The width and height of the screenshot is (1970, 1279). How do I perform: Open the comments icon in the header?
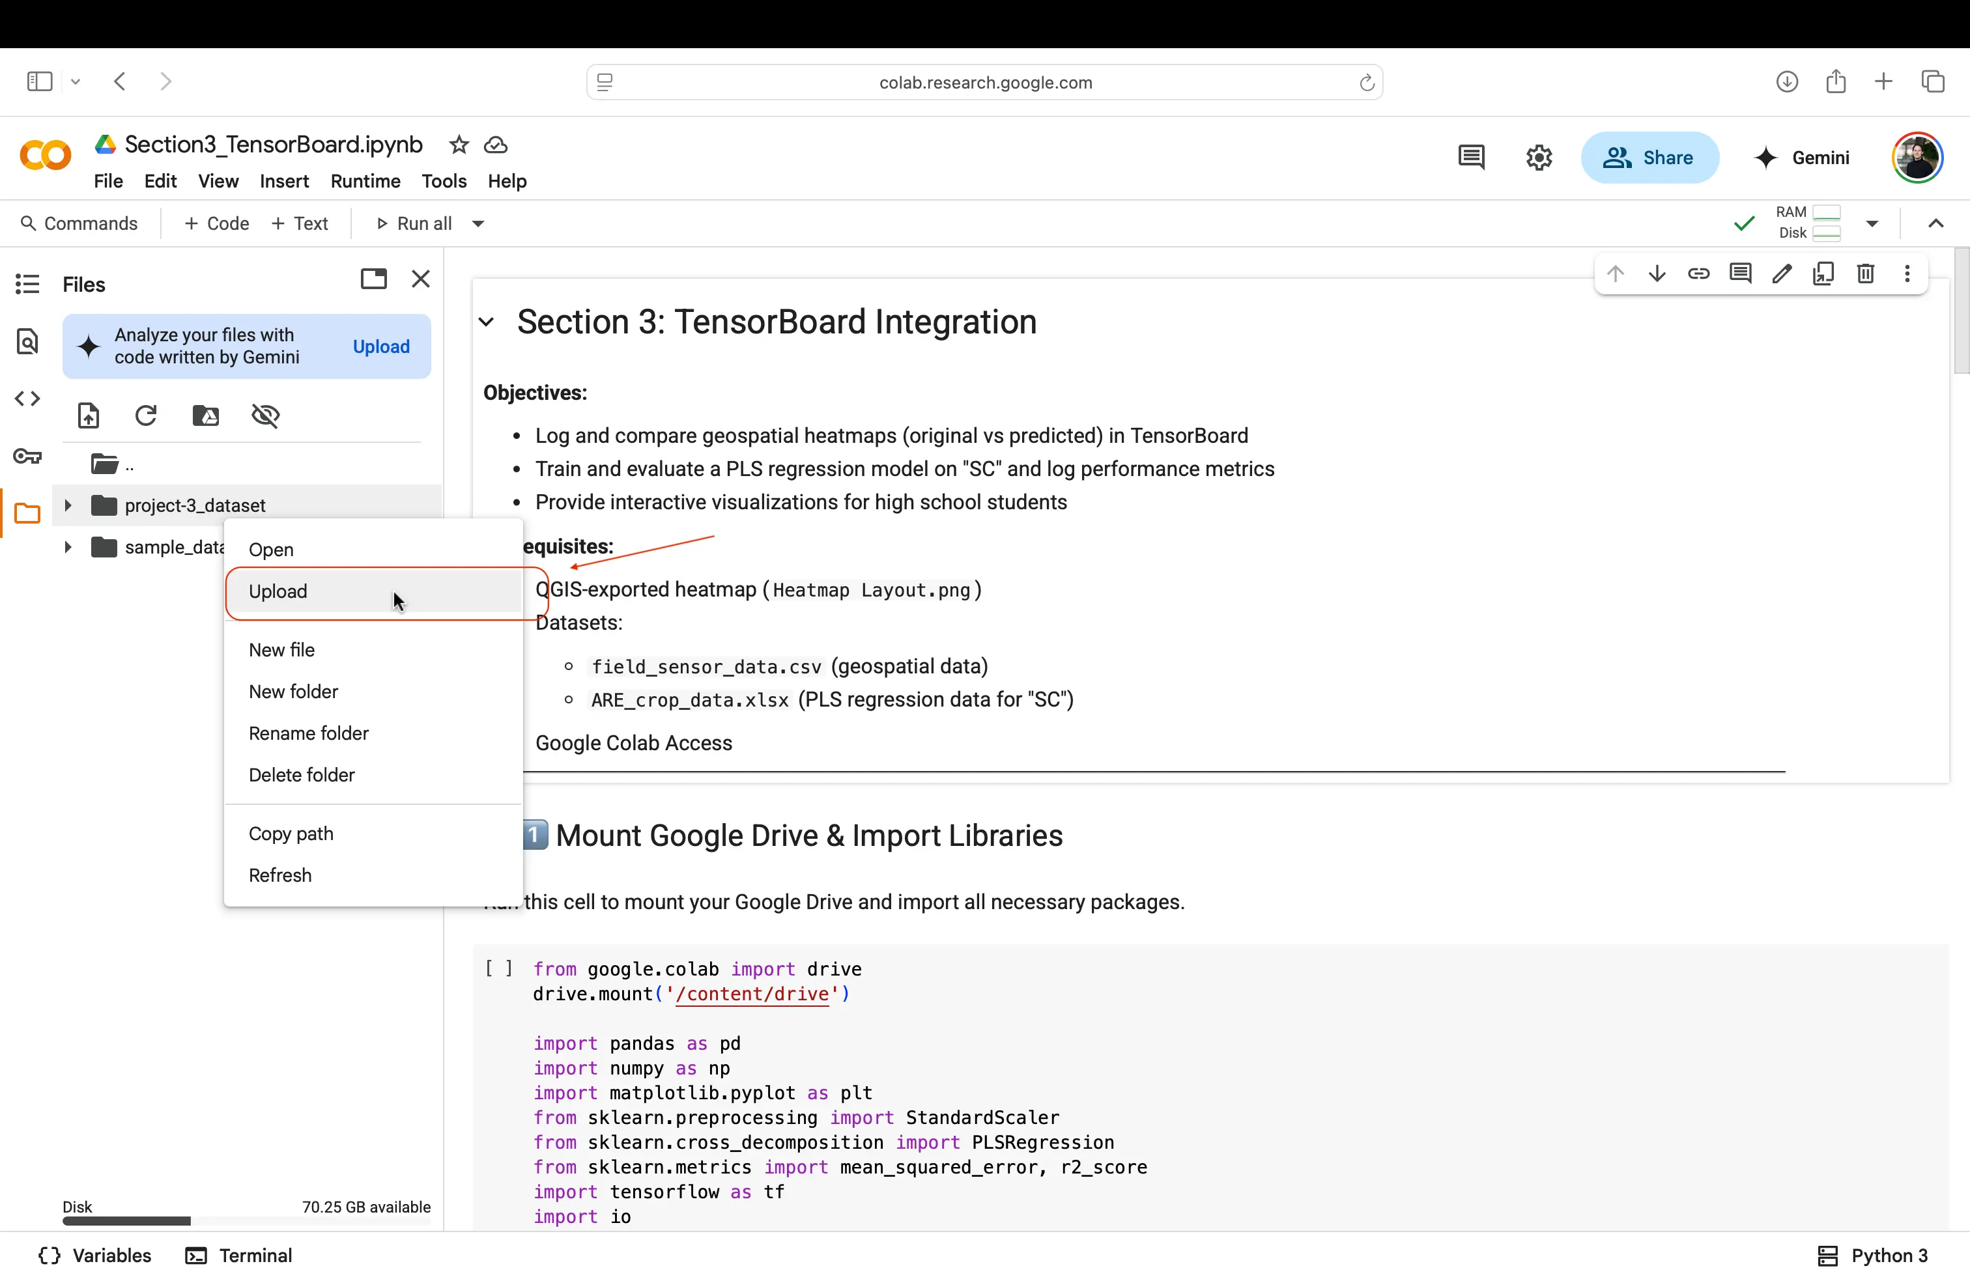pyautogui.click(x=1471, y=157)
